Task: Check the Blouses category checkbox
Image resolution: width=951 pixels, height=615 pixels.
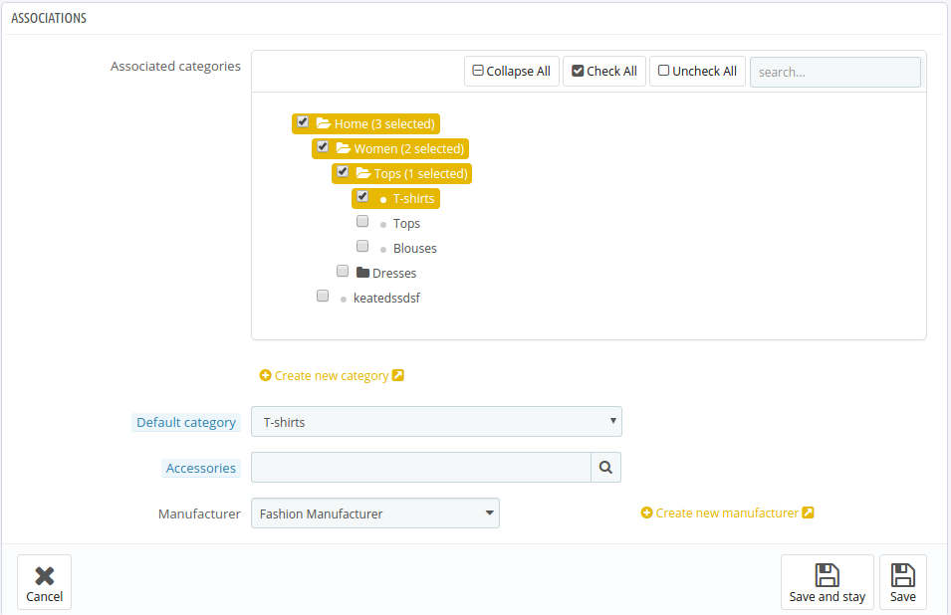Action: (362, 246)
